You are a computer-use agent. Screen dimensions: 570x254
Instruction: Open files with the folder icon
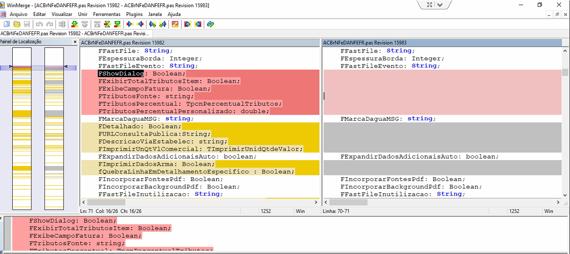pyautogui.click(x=17, y=24)
